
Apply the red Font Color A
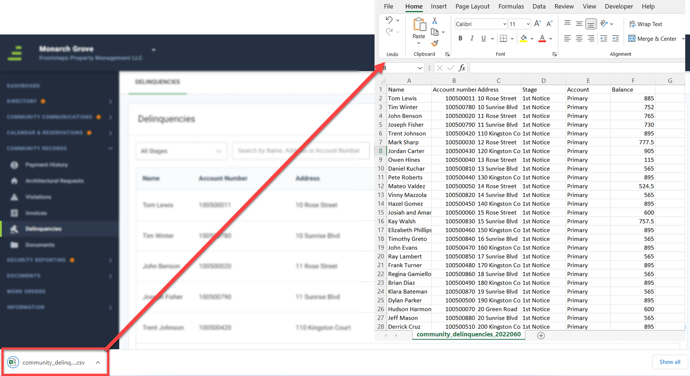click(542, 38)
